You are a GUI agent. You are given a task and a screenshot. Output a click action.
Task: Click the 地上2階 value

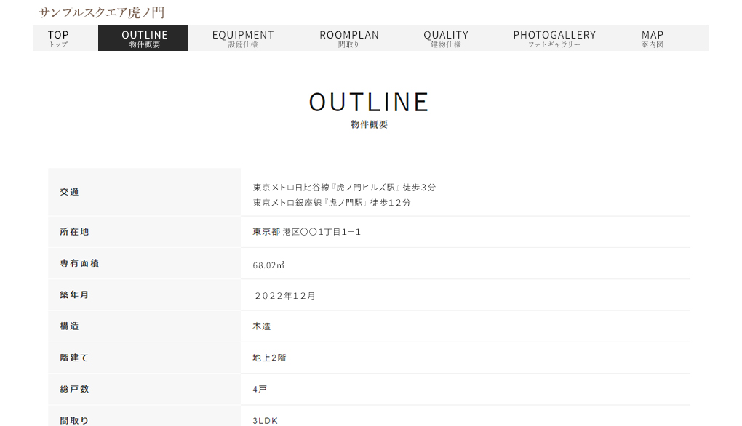click(x=269, y=358)
